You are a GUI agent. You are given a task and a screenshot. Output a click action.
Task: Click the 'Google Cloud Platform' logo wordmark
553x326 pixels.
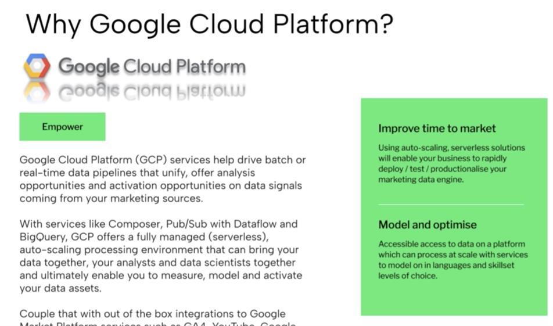(152, 67)
